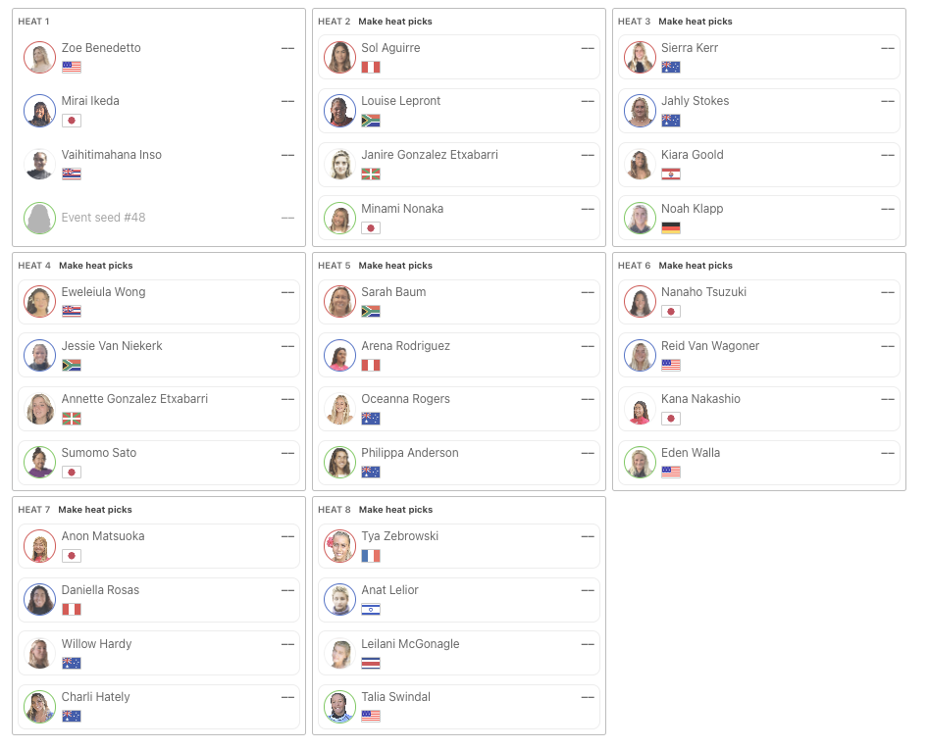Click the Peru flag under Daniella Rosas
Screen dimensions: 928x749
pyautogui.click(x=71, y=610)
